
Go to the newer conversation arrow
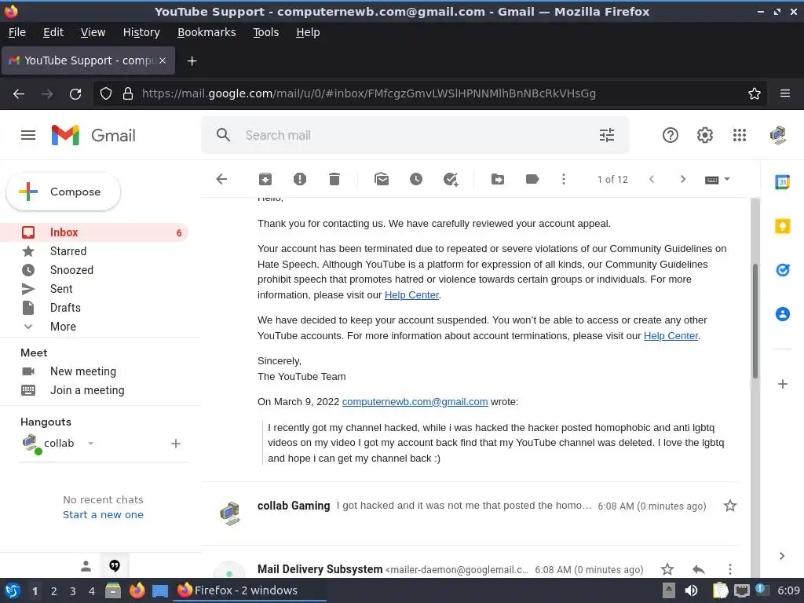pyautogui.click(x=652, y=179)
